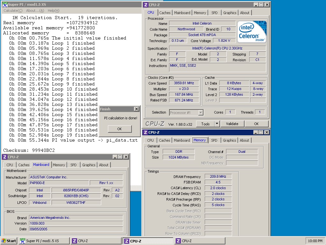Open Super PI / mod1.5 XS taskbar button
326x245 pixels.
[44, 241]
